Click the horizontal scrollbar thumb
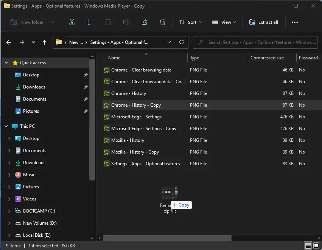The height and width of the screenshot is (250, 322). (x=167, y=238)
